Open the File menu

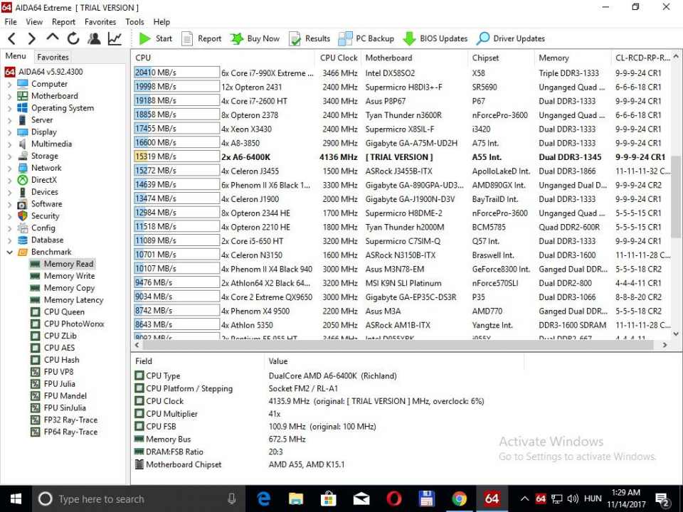pyautogui.click(x=11, y=22)
